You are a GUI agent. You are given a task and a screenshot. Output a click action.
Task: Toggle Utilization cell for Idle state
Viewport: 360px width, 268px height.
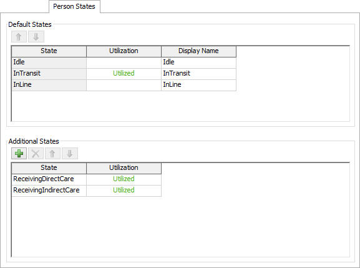click(124, 62)
